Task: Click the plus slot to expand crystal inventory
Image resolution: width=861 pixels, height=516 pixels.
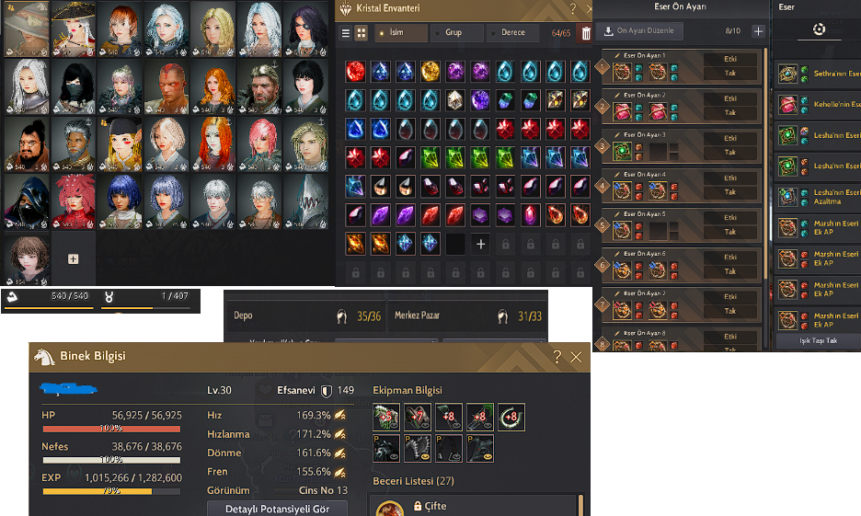Action: click(x=480, y=245)
